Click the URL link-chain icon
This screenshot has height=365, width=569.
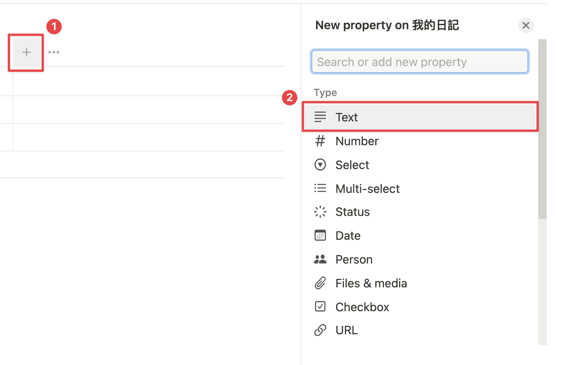[320, 330]
